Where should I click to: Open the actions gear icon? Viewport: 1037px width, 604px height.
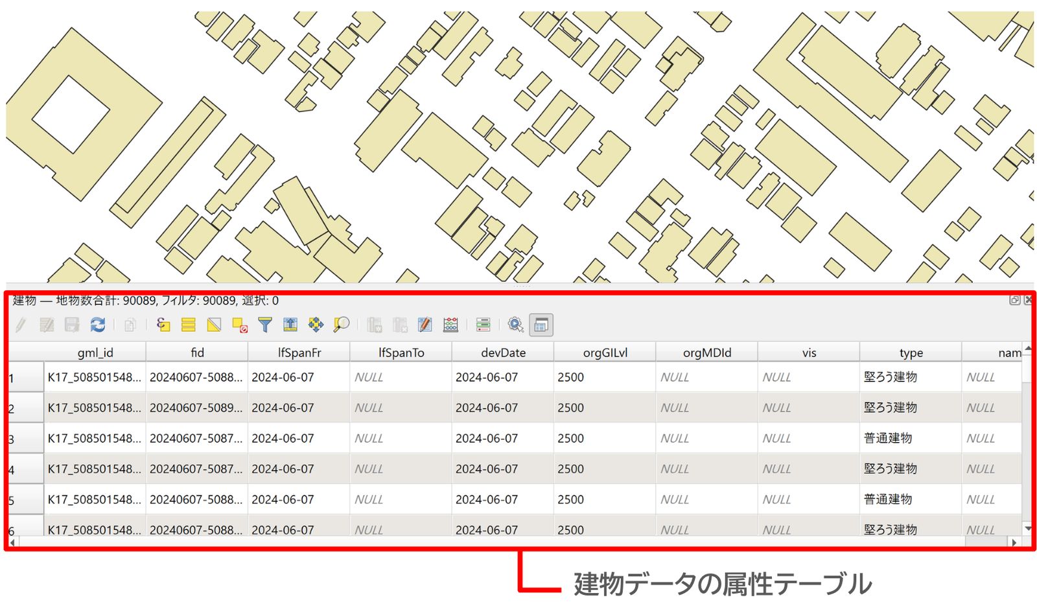(516, 325)
